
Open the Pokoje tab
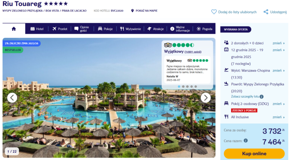coord(105,29)
